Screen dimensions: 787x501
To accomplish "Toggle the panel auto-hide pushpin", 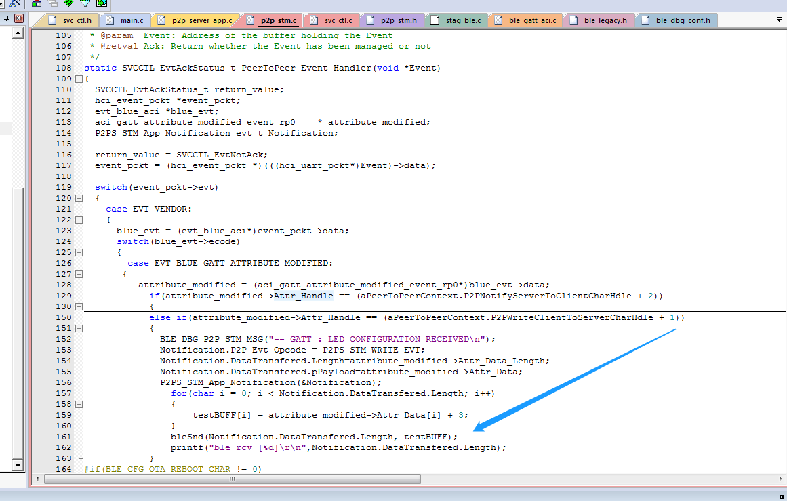I will (x=7, y=18).
